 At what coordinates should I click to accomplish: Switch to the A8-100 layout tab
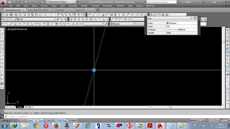tap(28, 107)
